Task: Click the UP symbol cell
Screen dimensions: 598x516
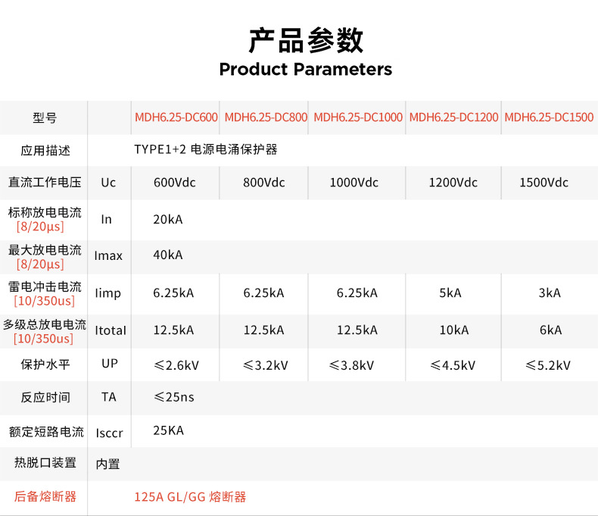Action: pos(110,364)
